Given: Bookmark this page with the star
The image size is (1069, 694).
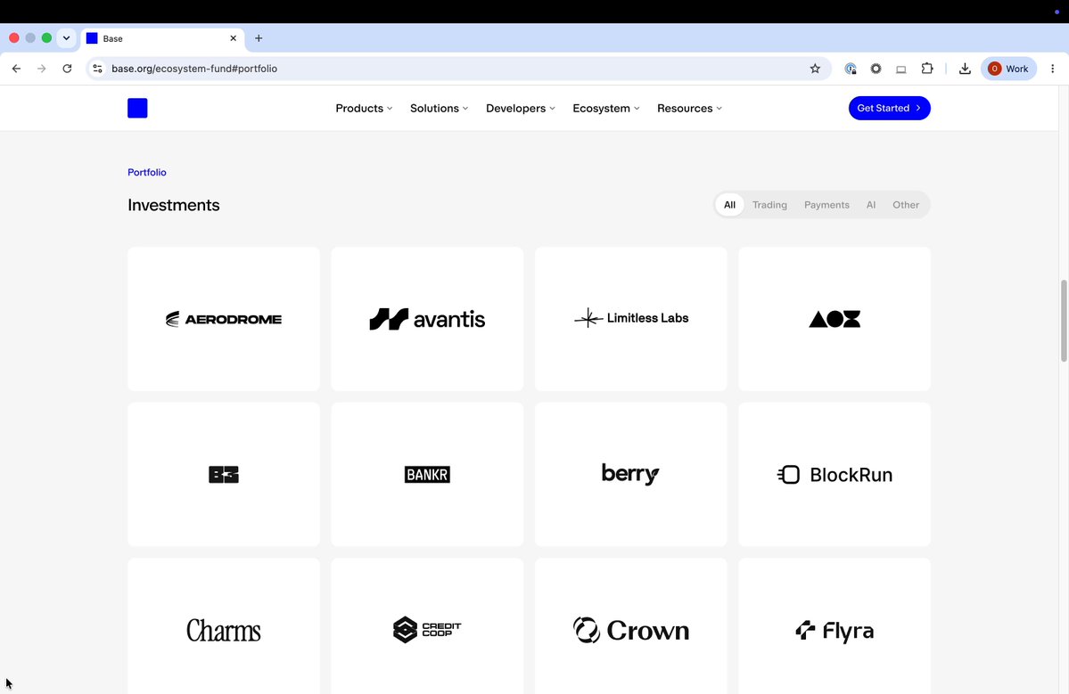Looking at the screenshot, I should 815,69.
